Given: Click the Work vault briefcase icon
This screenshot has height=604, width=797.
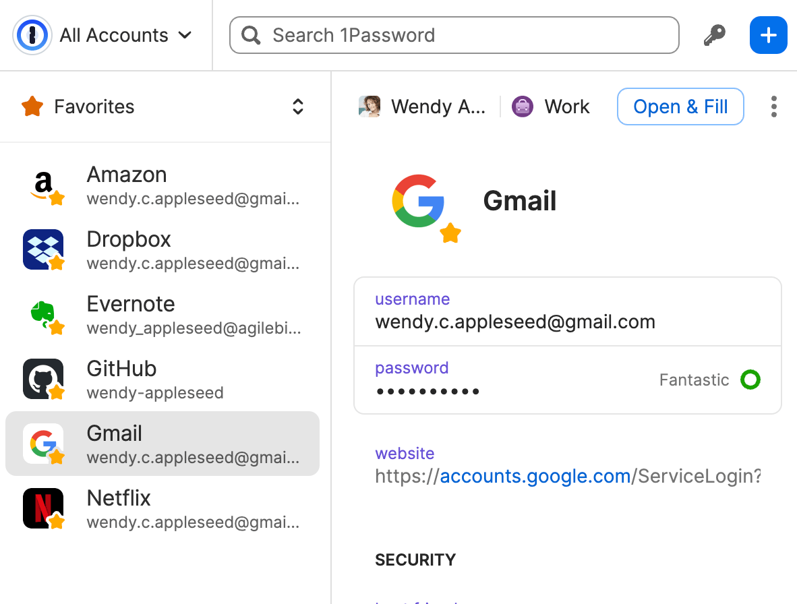Looking at the screenshot, I should tap(523, 107).
